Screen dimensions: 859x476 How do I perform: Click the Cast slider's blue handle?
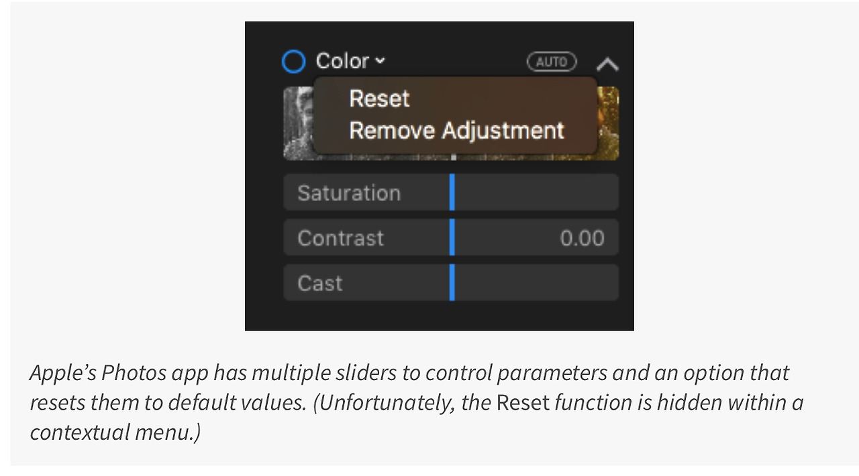pyautogui.click(x=452, y=282)
